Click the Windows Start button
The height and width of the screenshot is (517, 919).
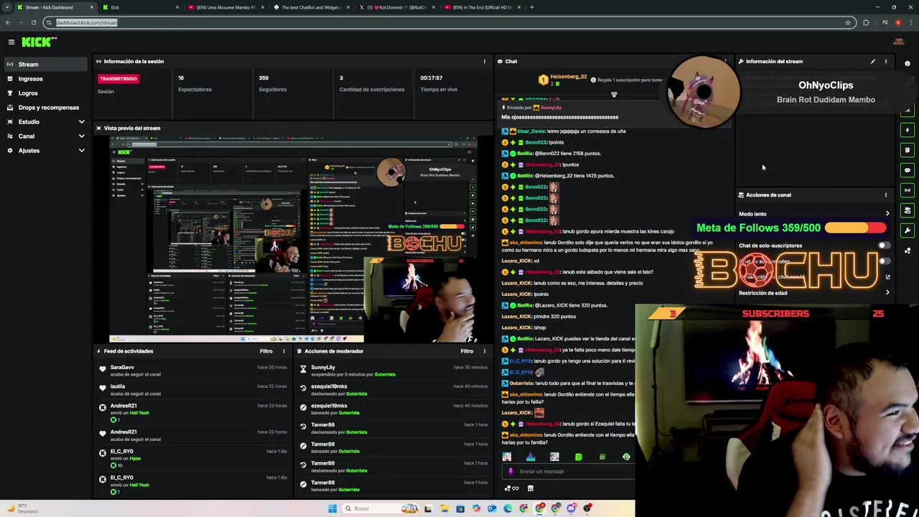[x=332, y=508]
